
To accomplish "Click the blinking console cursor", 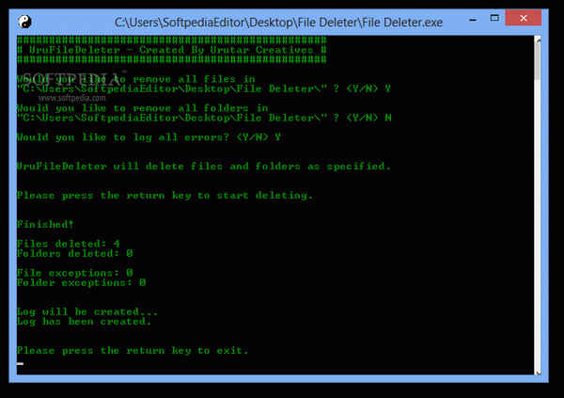I will tap(20, 364).
